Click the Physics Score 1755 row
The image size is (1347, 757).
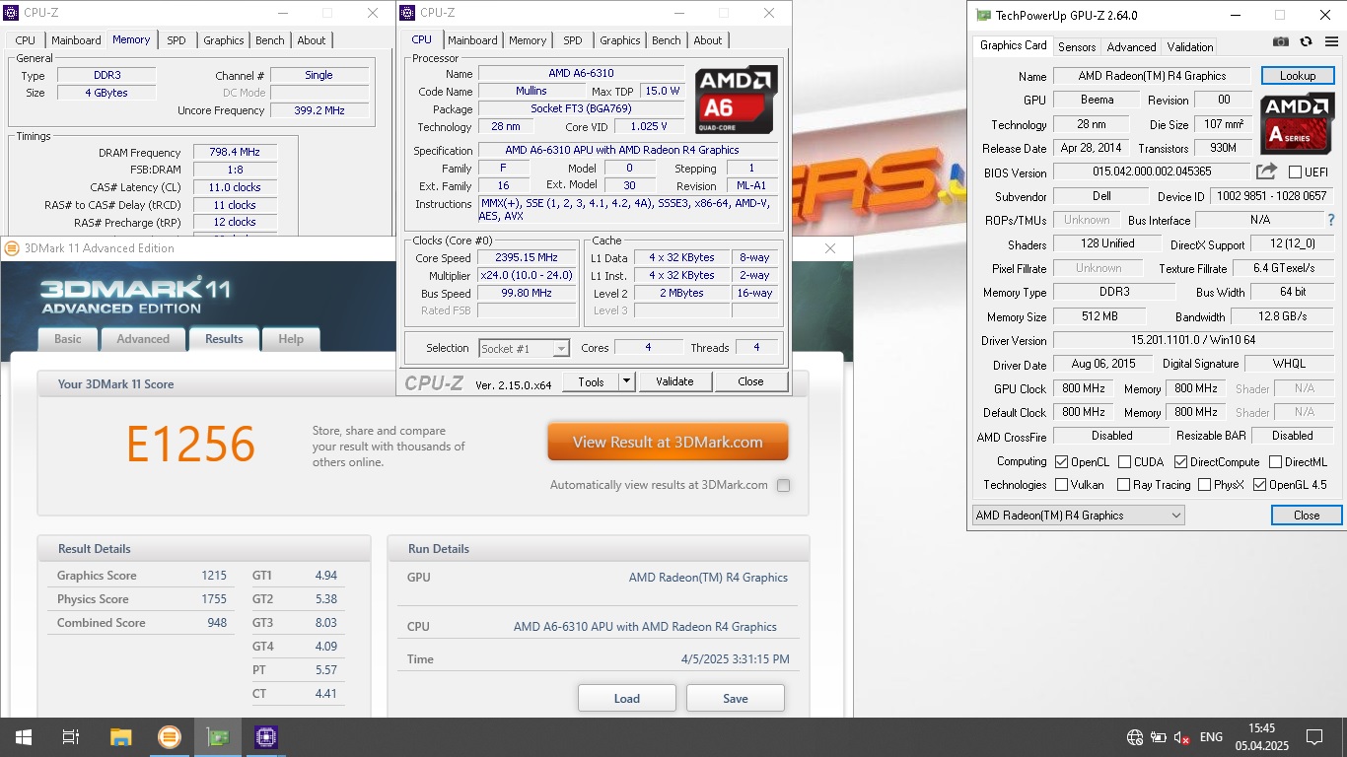coord(142,599)
